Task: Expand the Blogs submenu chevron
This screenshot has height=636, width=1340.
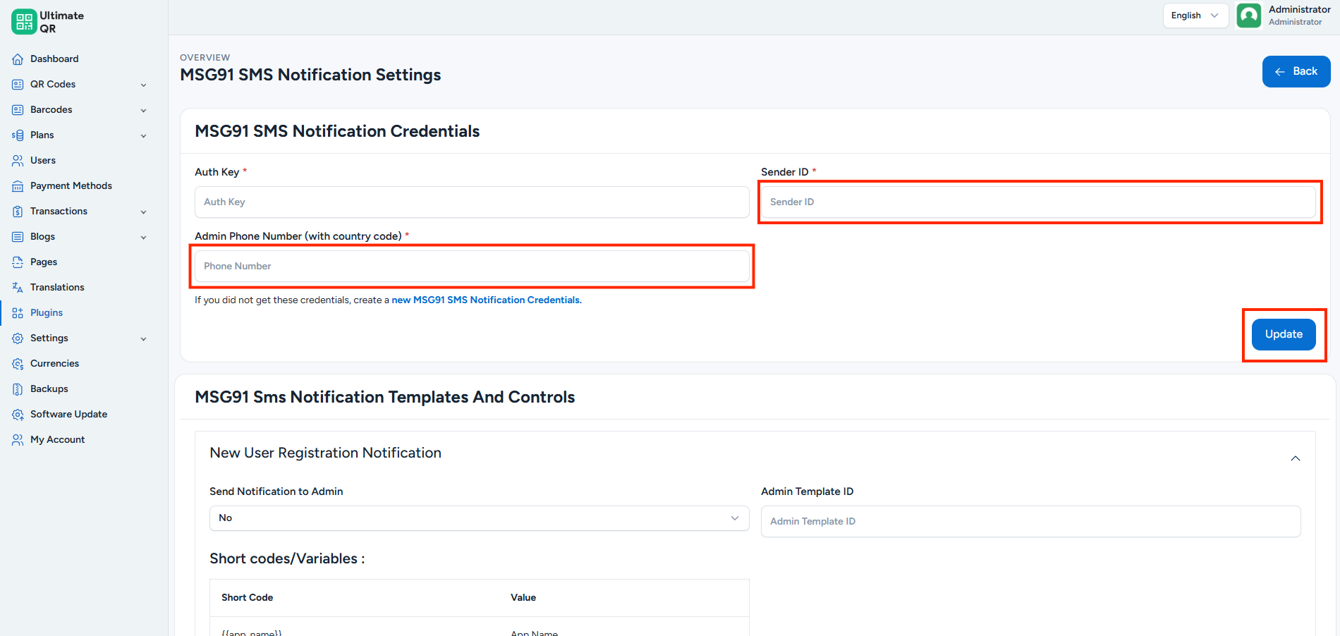Action: tap(144, 238)
